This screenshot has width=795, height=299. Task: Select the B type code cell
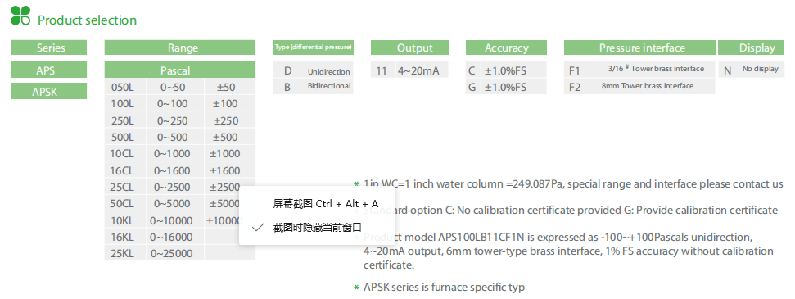(x=288, y=86)
